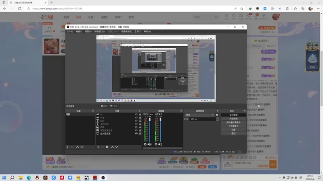
Task: Move selected scene down in OBS
Action: (82, 147)
